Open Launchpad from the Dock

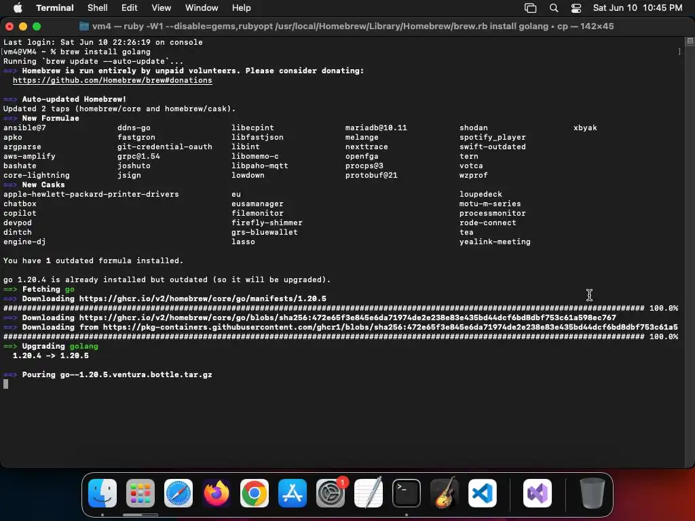pos(140,493)
